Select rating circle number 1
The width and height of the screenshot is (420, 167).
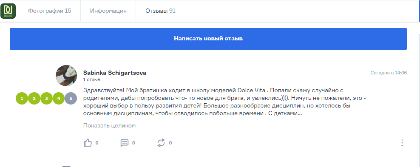coord(22,98)
